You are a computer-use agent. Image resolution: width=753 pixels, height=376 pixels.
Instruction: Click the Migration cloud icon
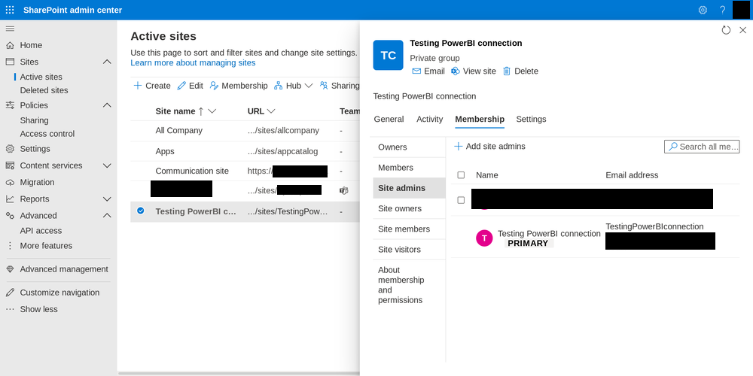pyautogui.click(x=10, y=182)
